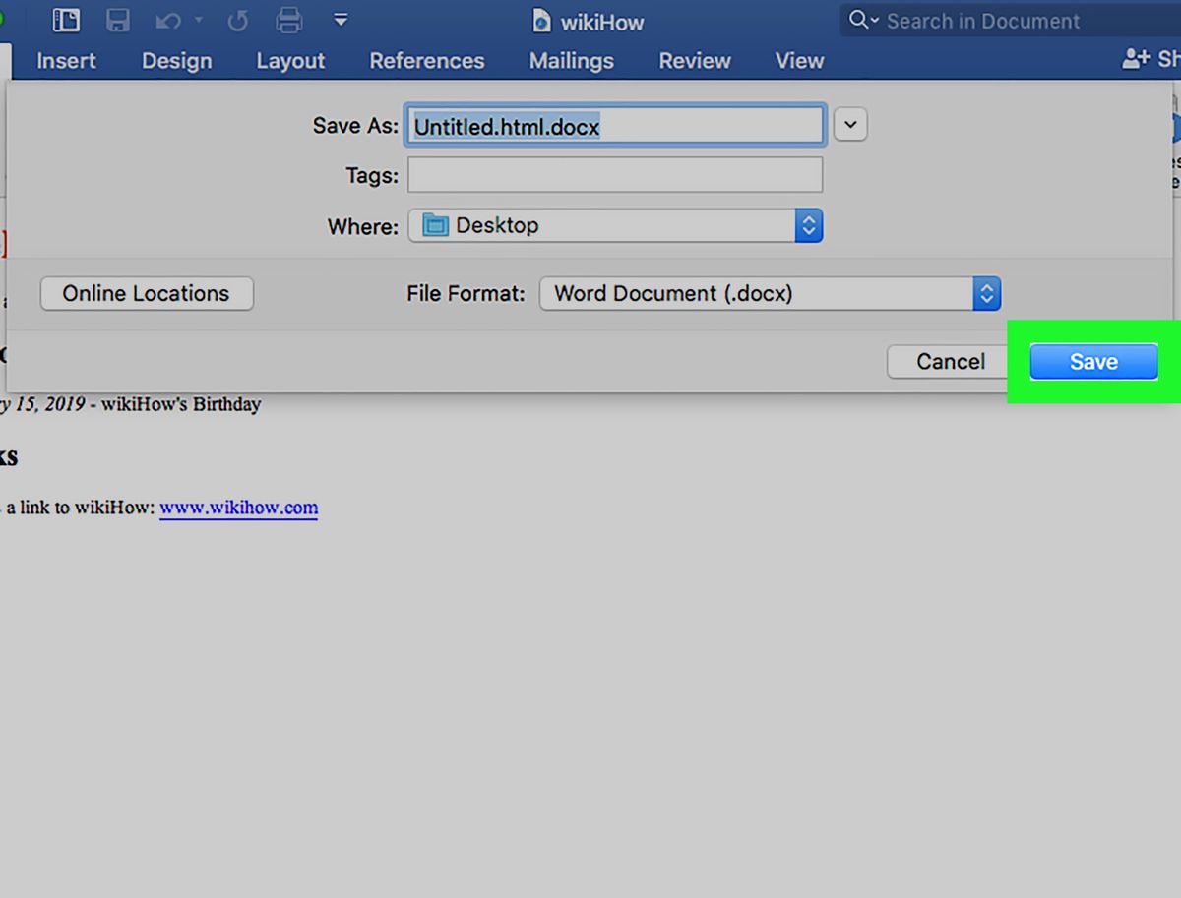Open the File Format Word Document dropdown
The width and height of the screenshot is (1181, 898).
(770, 293)
